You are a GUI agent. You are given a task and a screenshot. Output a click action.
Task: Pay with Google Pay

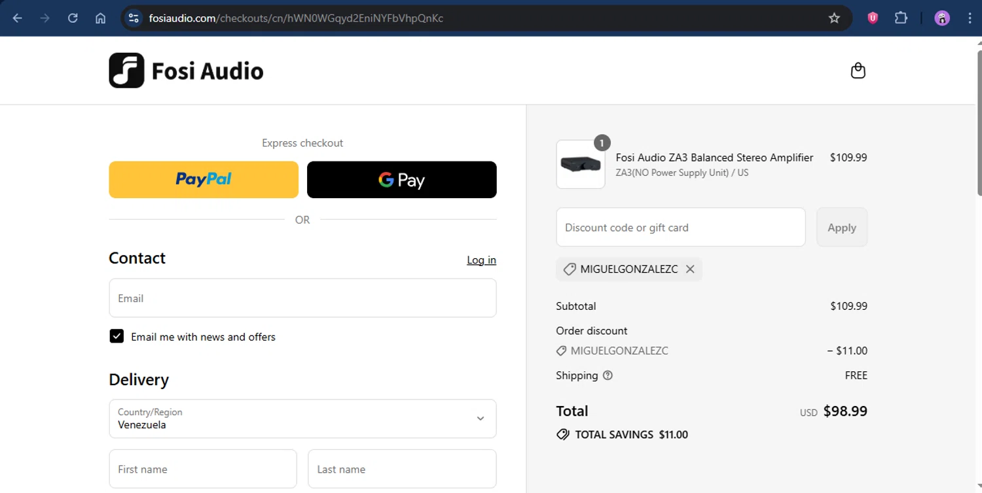tap(402, 179)
